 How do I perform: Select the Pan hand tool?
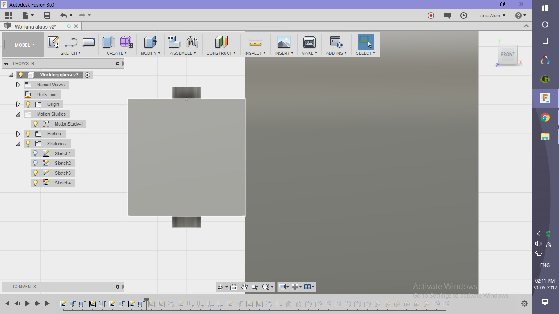coord(244,287)
